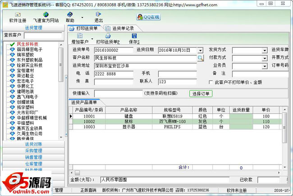Click the diamond icon beside 宝恒建材

(x=12, y=71)
